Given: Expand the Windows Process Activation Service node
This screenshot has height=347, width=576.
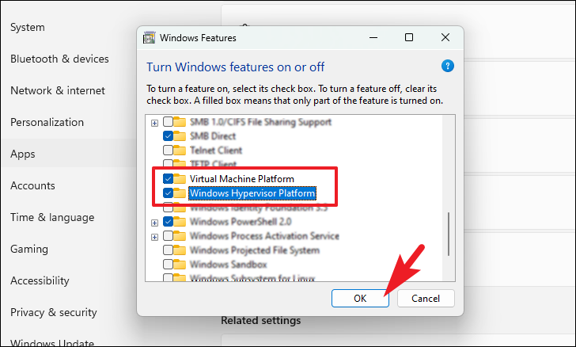Looking at the screenshot, I should 154,236.
